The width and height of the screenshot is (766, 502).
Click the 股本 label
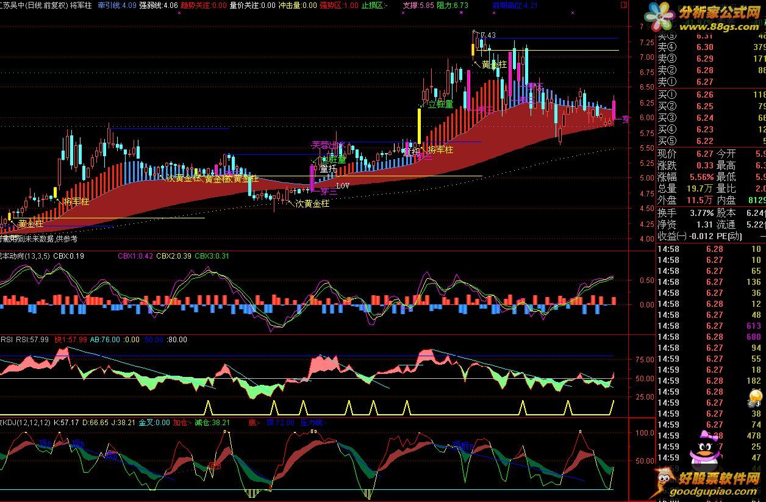726,213
